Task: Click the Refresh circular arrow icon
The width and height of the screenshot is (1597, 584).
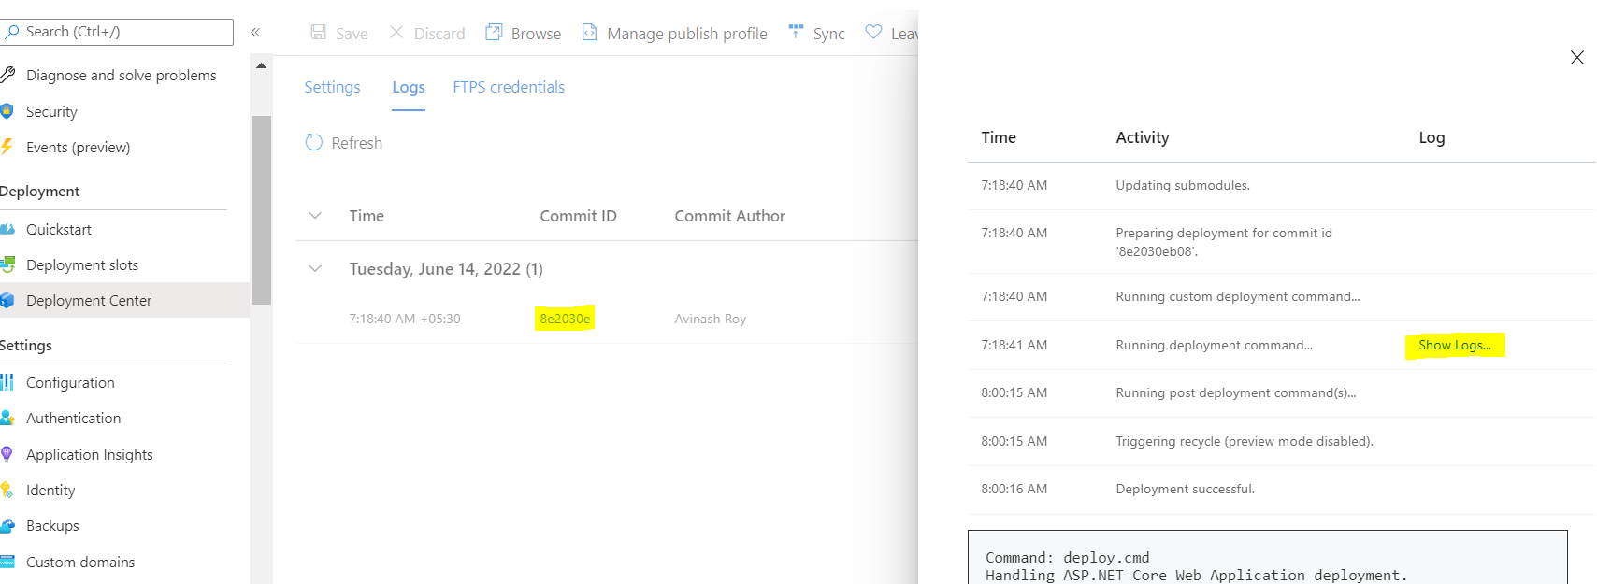Action: point(314,142)
